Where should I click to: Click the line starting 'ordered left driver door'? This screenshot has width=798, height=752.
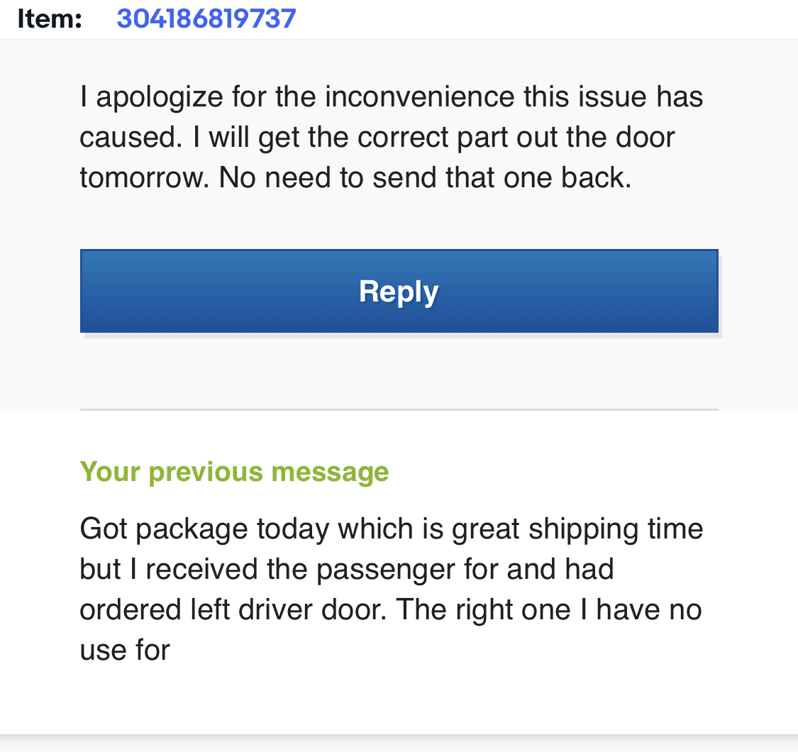[x=391, y=609]
